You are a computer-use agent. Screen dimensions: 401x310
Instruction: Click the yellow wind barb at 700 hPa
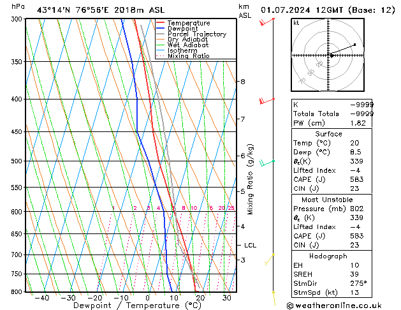270,260
